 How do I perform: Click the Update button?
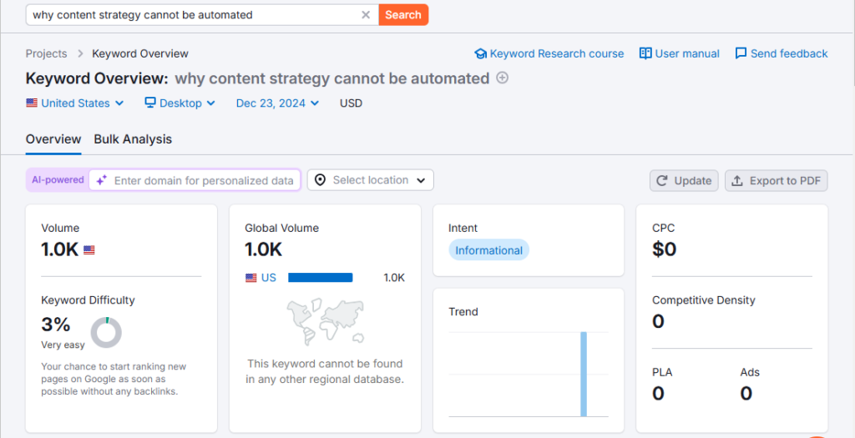pyautogui.click(x=684, y=180)
